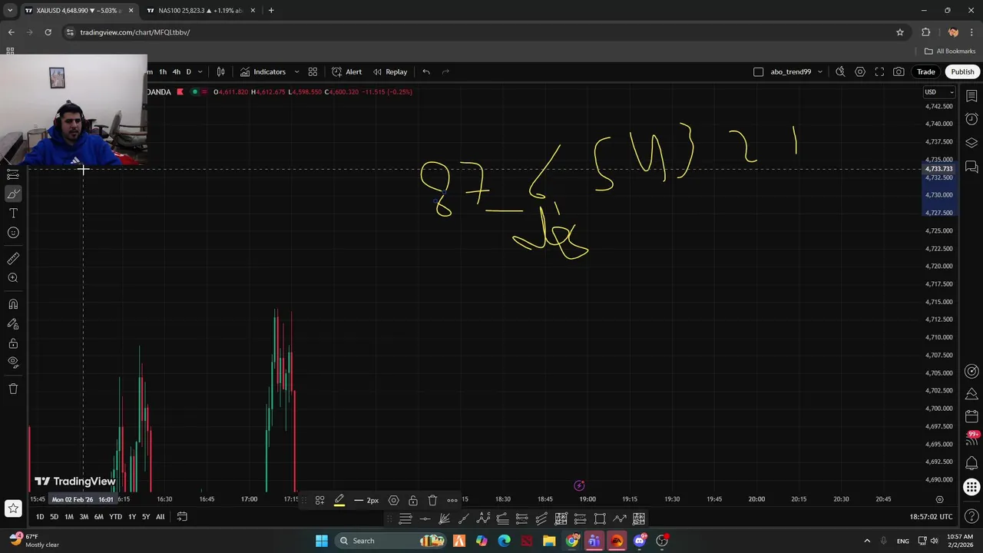983x553 pixels.
Task: Activate the Zoom In tool
Action: (13, 278)
